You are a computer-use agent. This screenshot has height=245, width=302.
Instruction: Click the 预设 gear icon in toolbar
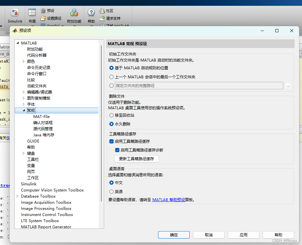point(43,11)
